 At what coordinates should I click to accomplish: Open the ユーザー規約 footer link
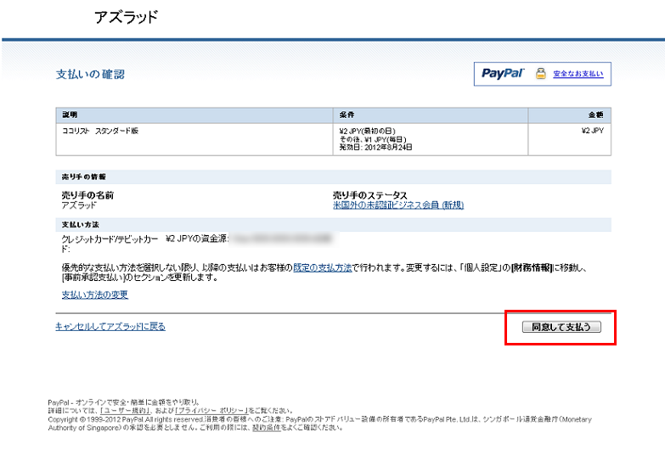pyautogui.click(x=125, y=411)
